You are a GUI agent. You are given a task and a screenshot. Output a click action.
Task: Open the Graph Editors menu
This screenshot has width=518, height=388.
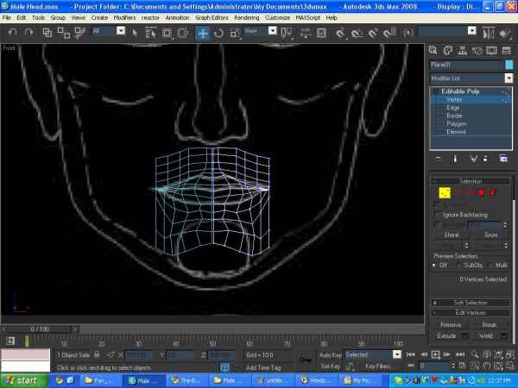pyautogui.click(x=212, y=18)
